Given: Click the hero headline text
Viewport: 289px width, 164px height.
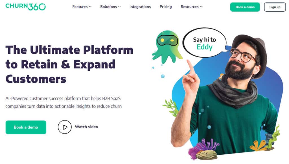Looking at the screenshot, I should 69,64.
